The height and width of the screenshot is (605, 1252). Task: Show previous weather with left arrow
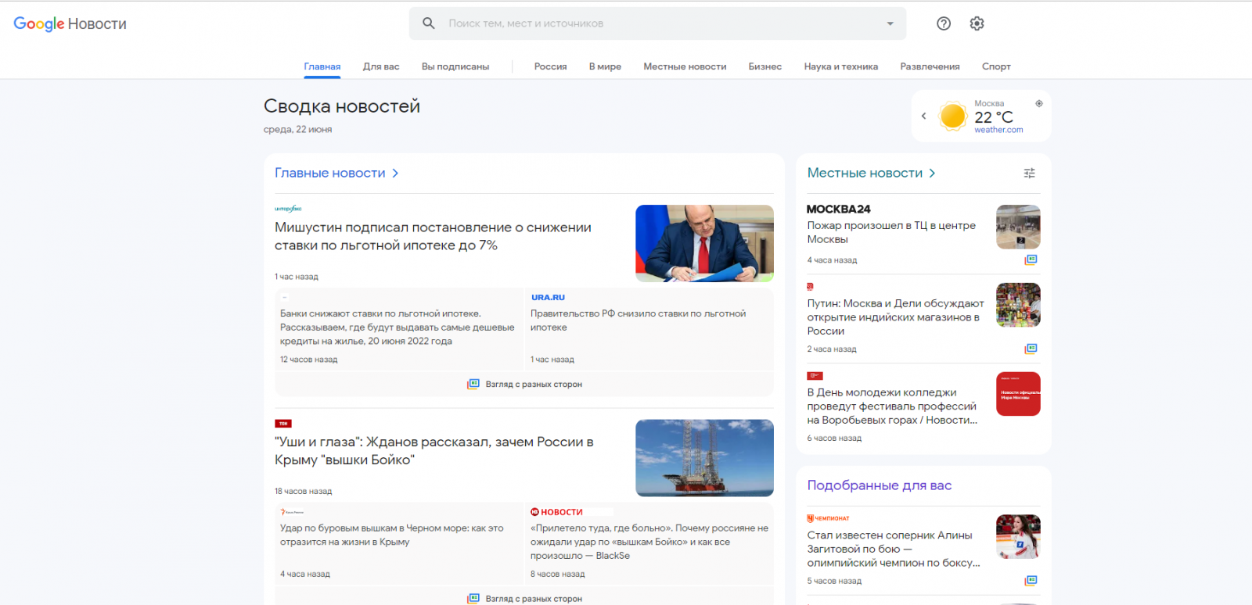pos(923,116)
